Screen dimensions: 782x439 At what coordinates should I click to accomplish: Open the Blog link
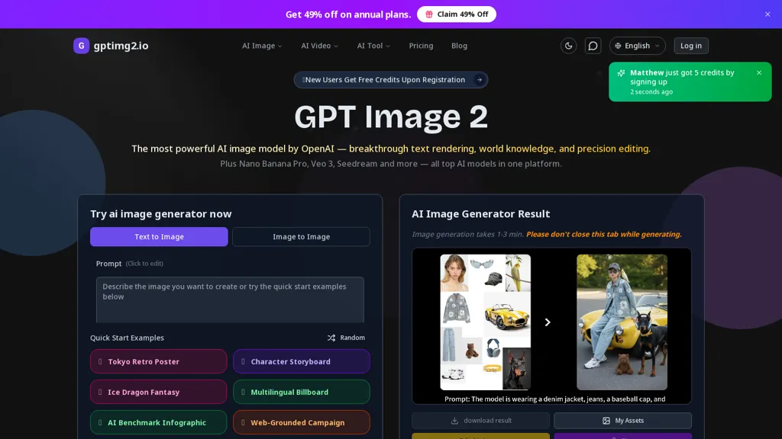[459, 46]
